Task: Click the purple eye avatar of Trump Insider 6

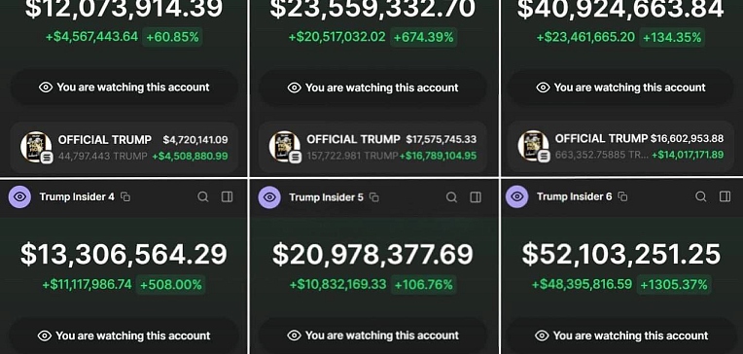Action: (x=517, y=196)
